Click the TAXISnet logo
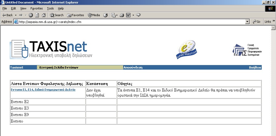Screen dimensions: 276x136 (x=51, y=50)
